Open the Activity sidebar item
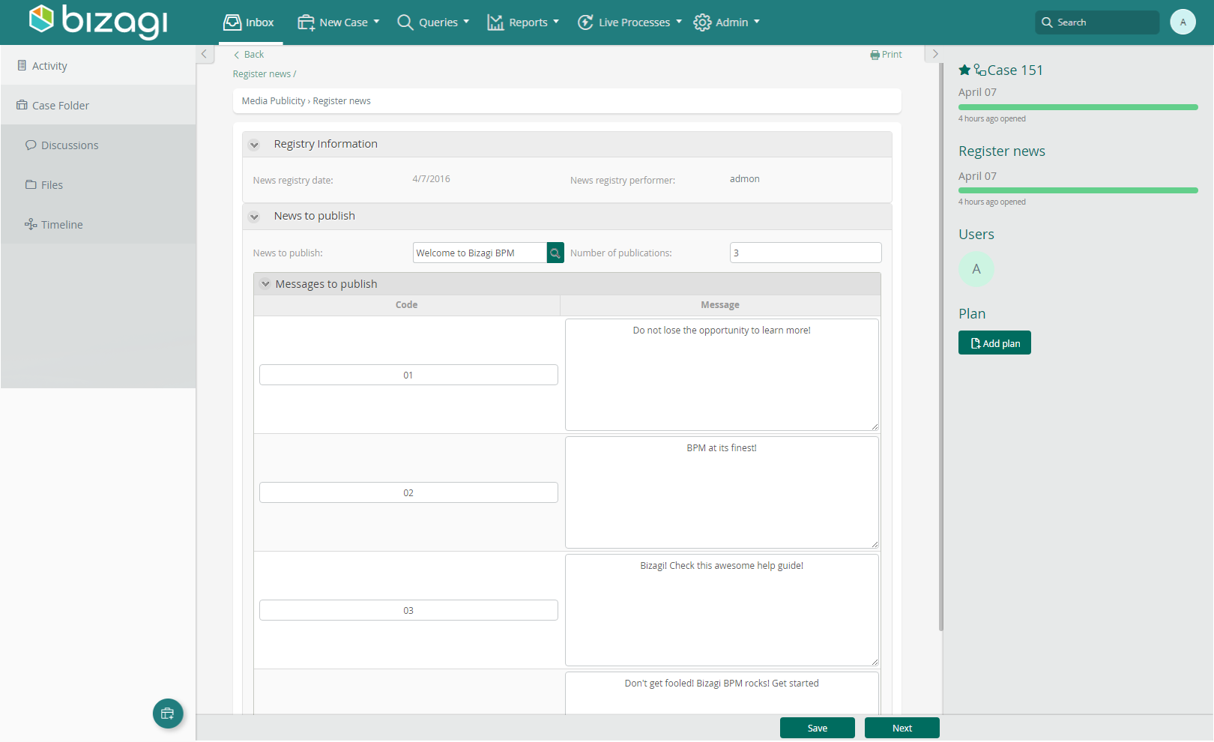The width and height of the screenshot is (1214, 742). pos(98,65)
